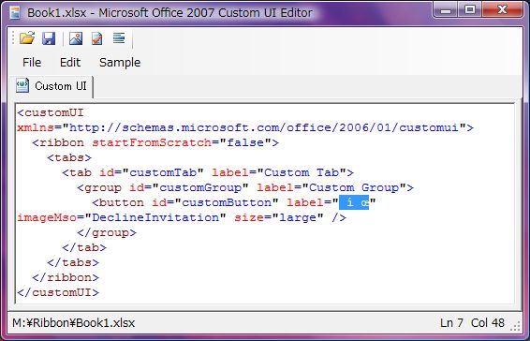Maximize the Custom UI Editor window
Screen dimensions: 530x341
pos(470,10)
